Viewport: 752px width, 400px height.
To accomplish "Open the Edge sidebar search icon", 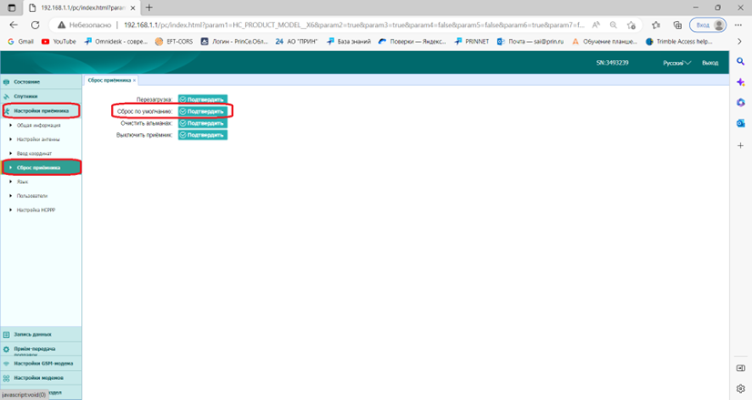I will pos(740,61).
